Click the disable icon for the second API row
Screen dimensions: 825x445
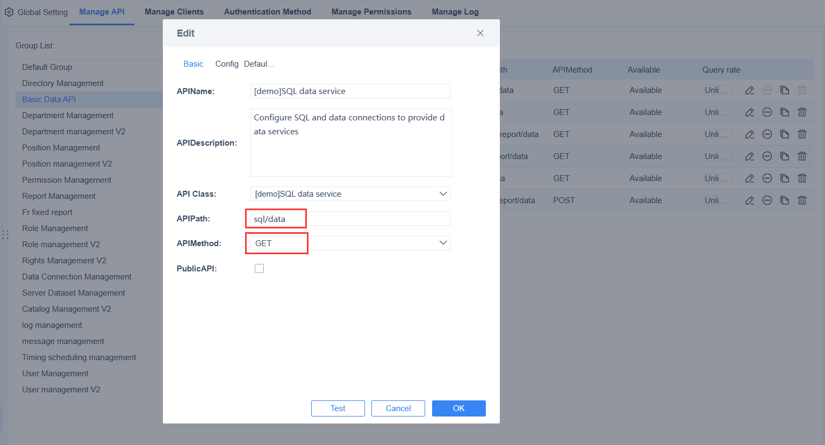tap(767, 112)
